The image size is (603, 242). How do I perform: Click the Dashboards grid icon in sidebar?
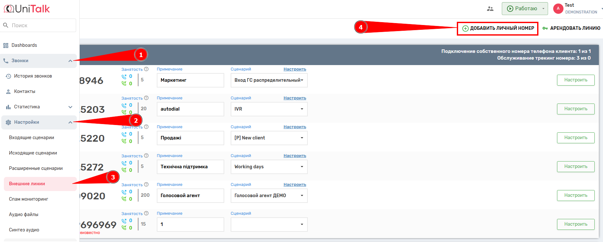click(x=6, y=46)
